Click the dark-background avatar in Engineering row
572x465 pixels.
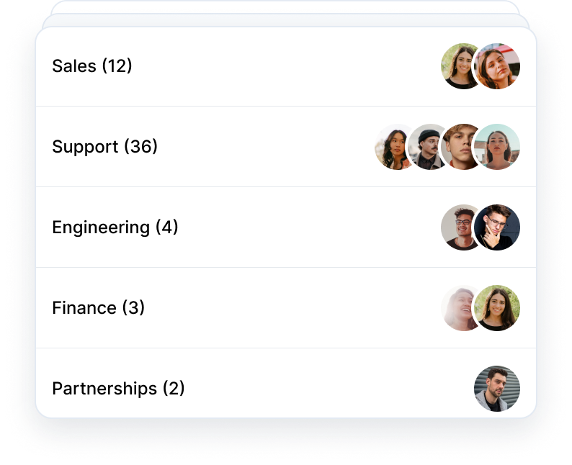[497, 227]
